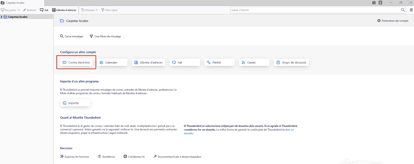414x164 pixels.
Task: Open Exploreu les funcions resource link
Action: pyautogui.click(x=75, y=157)
